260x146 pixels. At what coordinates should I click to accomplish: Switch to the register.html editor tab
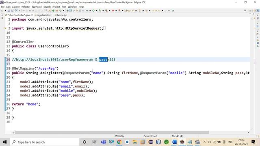coord(42,15)
